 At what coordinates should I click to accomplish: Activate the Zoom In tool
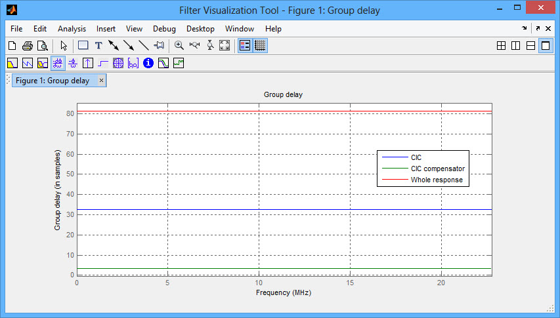pyautogui.click(x=179, y=46)
